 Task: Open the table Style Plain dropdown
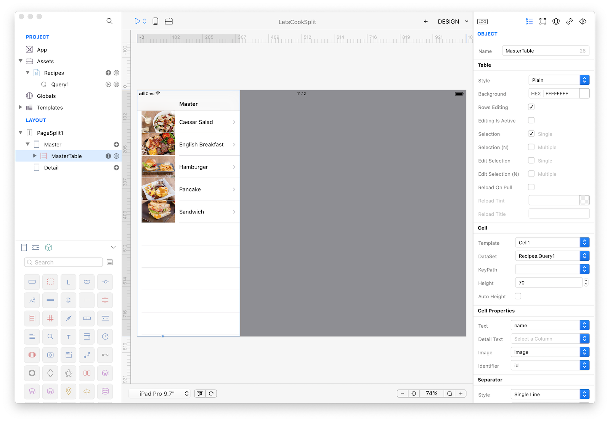pos(559,80)
